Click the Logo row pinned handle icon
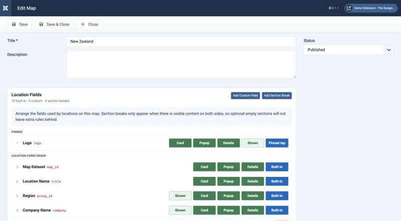This screenshot has width=401, height=221. 17,143
